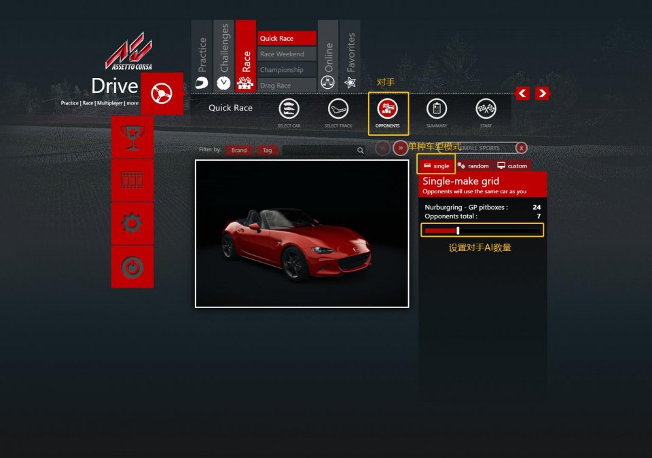This screenshot has height=458, width=652.
Task: Select the Favorites tab
Action: pos(350,55)
